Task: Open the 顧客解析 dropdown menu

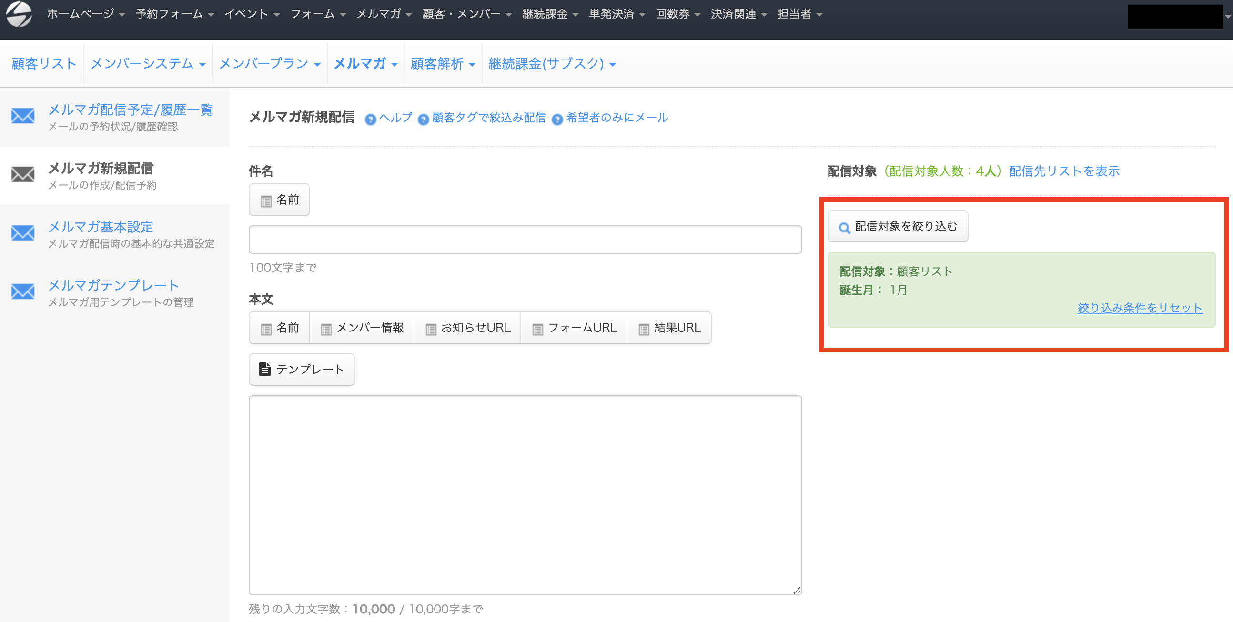Action: (443, 64)
